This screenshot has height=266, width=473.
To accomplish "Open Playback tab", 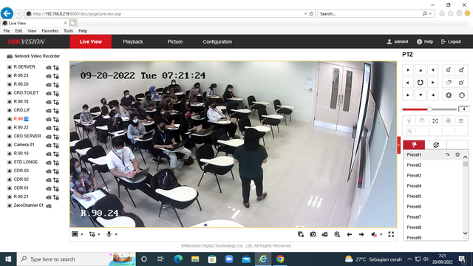I will (133, 41).
